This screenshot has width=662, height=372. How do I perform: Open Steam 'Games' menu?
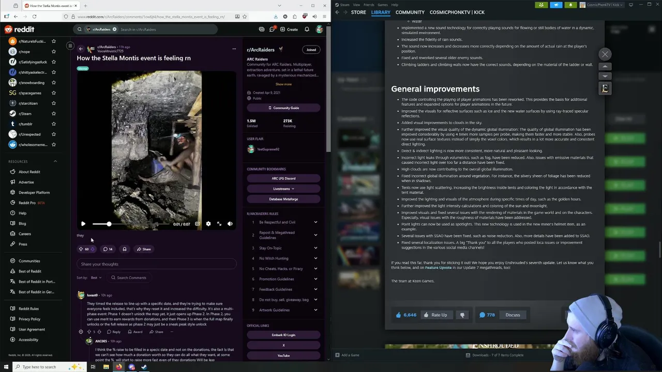[383, 5]
